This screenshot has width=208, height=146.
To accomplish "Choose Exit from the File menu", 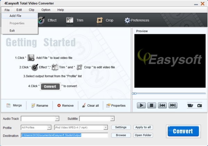I will [x=19, y=31].
